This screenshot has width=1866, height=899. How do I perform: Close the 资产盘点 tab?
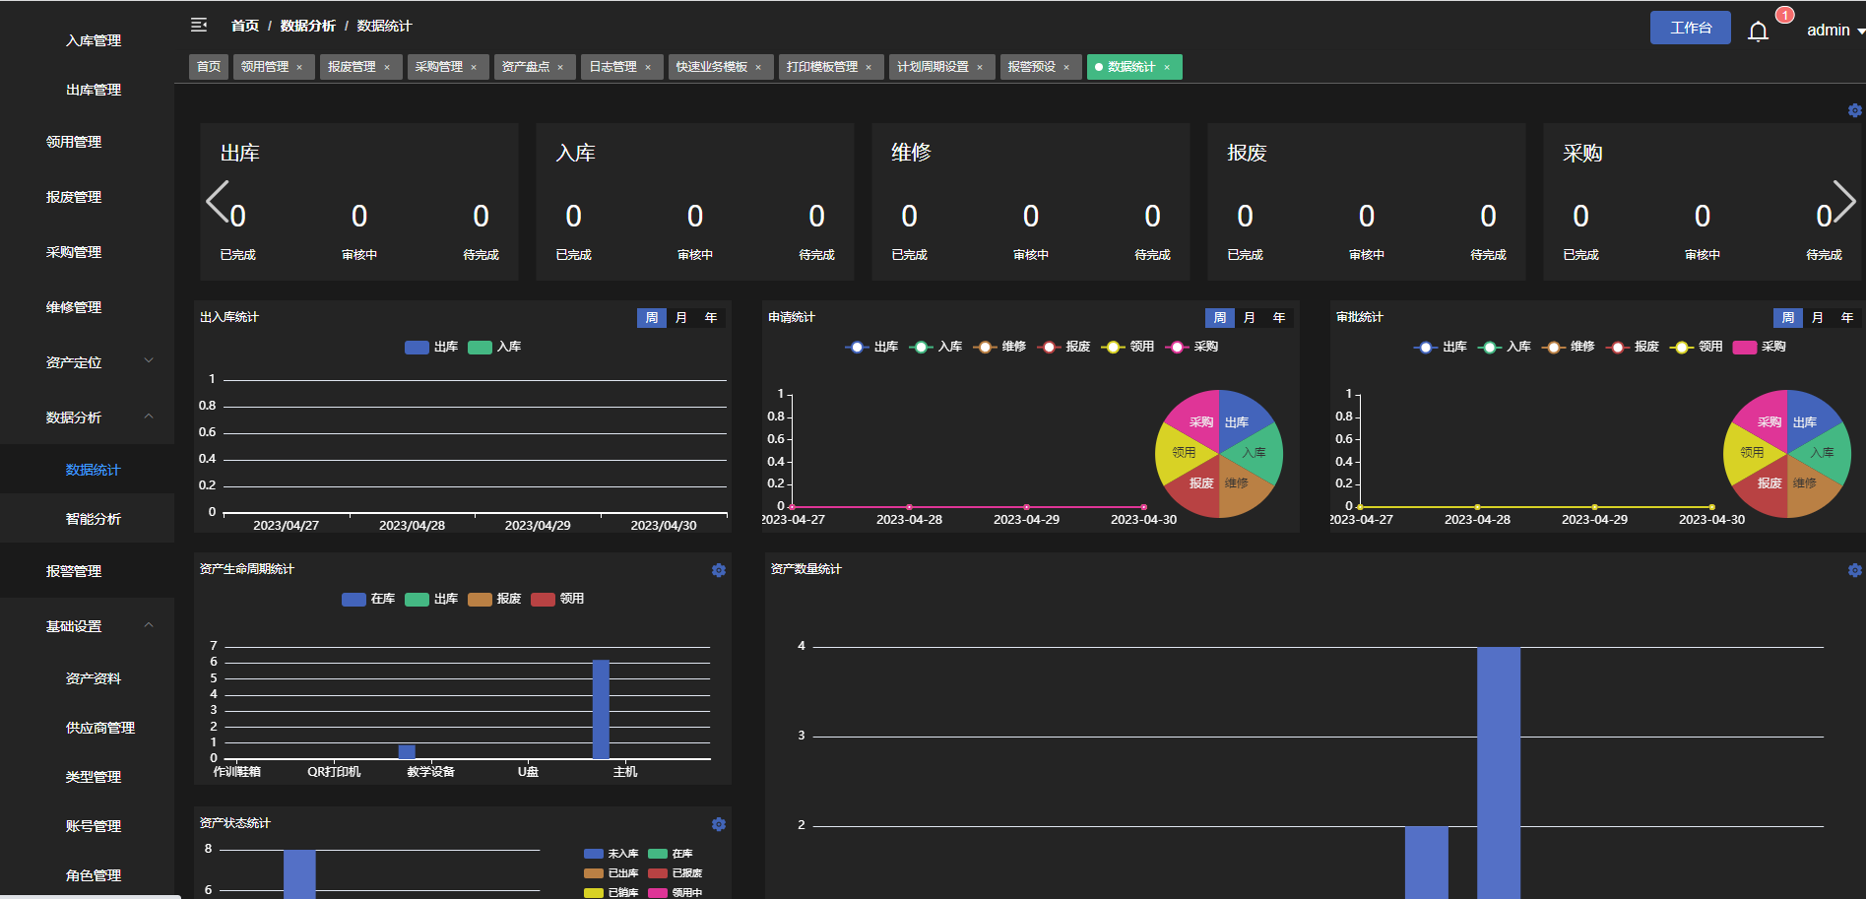tap(560, 67)
